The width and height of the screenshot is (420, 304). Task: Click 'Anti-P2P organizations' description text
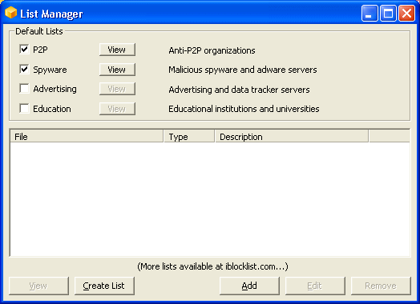point(212,50)
